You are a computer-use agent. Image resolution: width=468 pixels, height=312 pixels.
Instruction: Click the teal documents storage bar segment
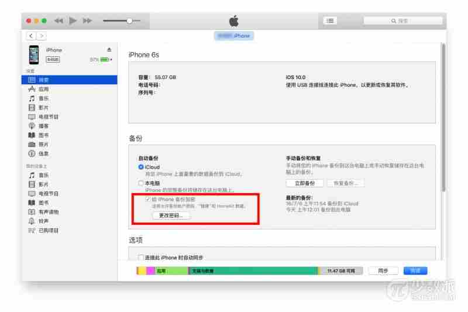253,271
